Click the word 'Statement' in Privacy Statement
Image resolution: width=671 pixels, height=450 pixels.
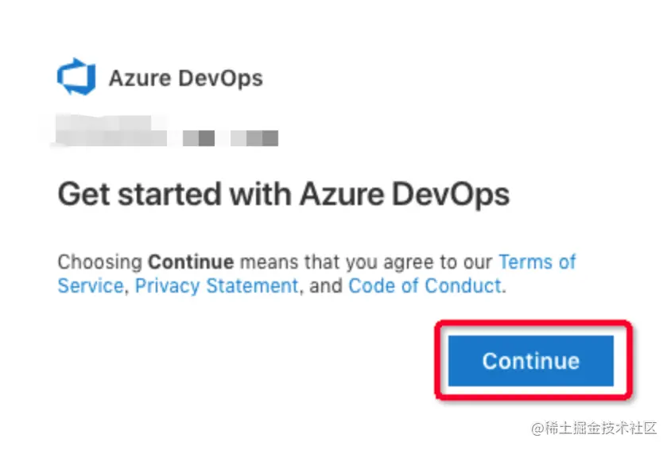[252, 285]
